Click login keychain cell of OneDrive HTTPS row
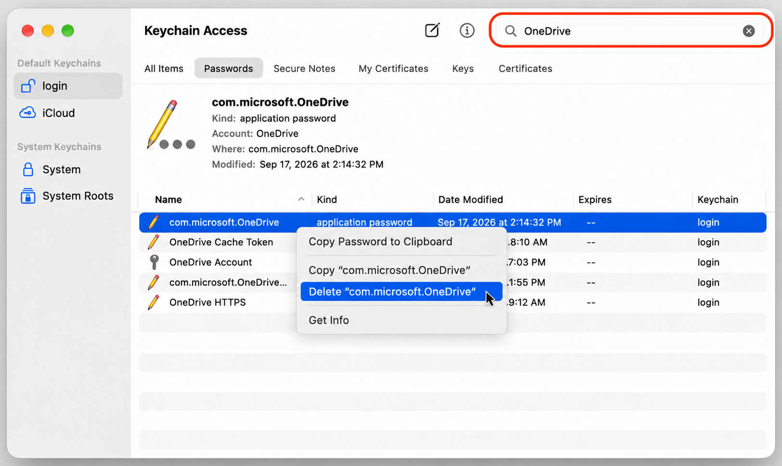 [708, 302]
